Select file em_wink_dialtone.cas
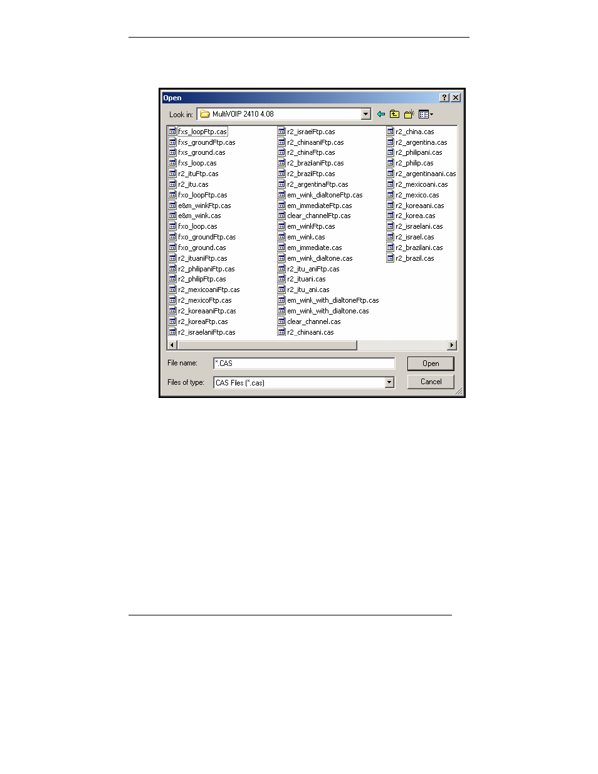This screenshot has width=598, height=774. tap(320, 258)
